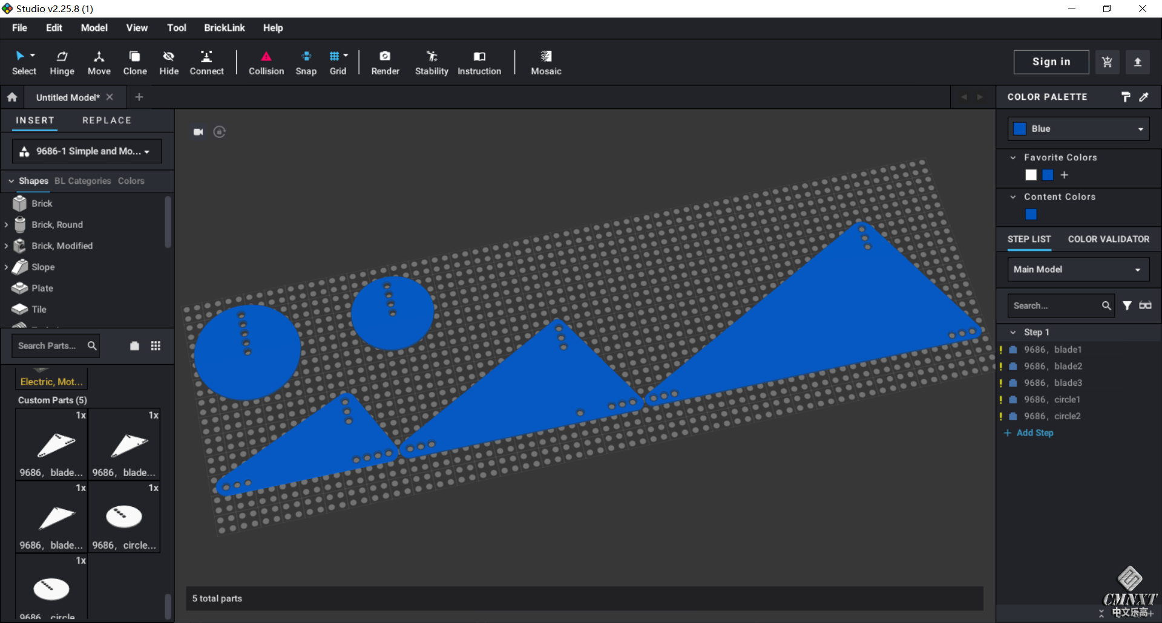Image resolution: width=1162 pixels, height=623 pixels.
Task: Open the BrickLink menu
Action: (225, 28)
